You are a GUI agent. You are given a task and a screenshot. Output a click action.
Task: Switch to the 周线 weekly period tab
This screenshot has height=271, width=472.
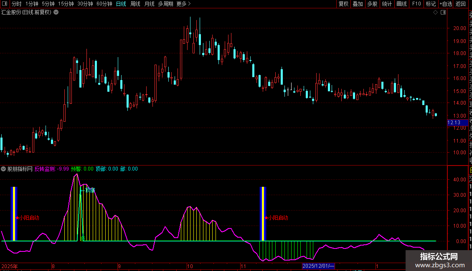135,4
